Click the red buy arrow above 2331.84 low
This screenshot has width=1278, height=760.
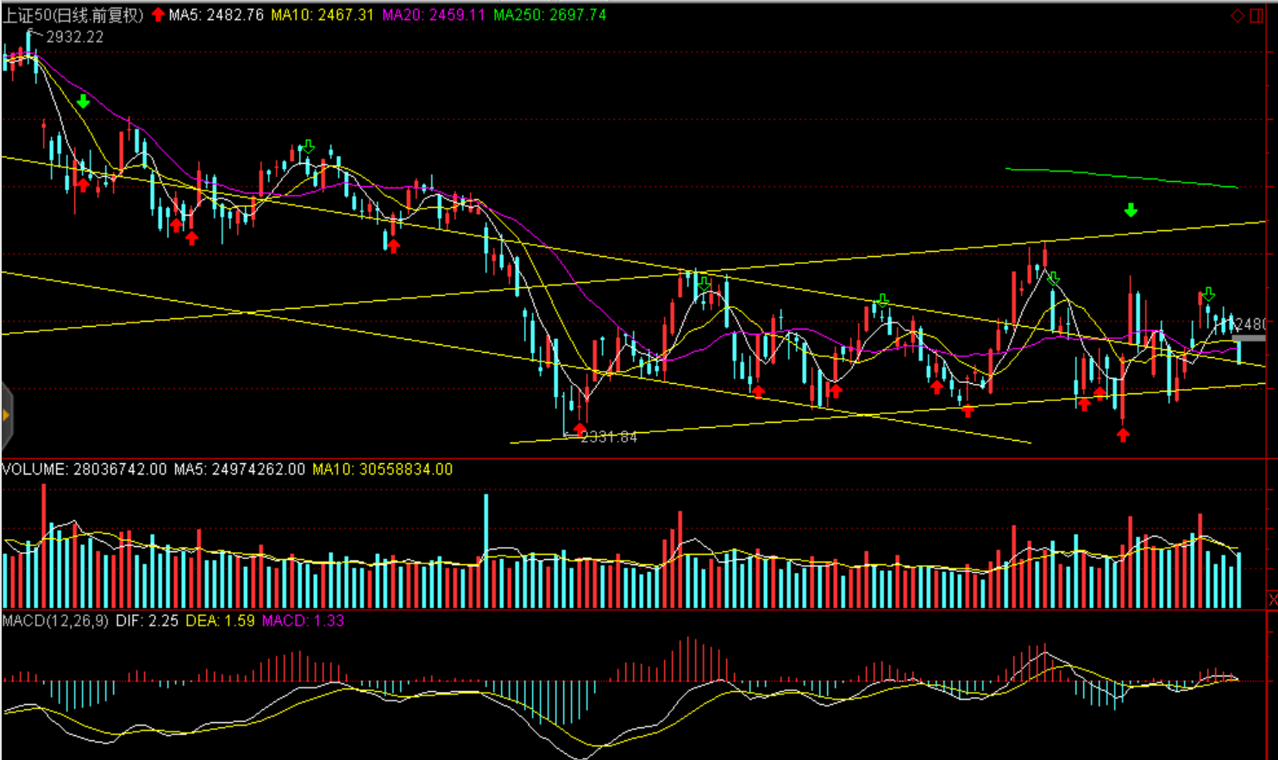579,428
